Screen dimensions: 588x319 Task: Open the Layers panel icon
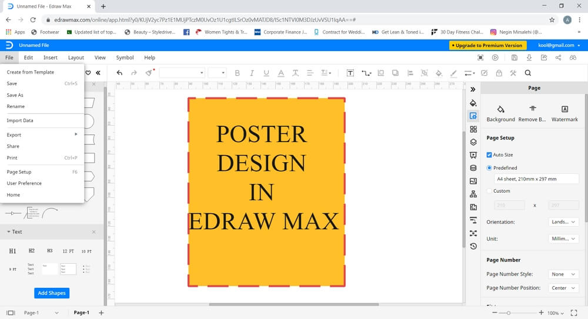point(473,142)
